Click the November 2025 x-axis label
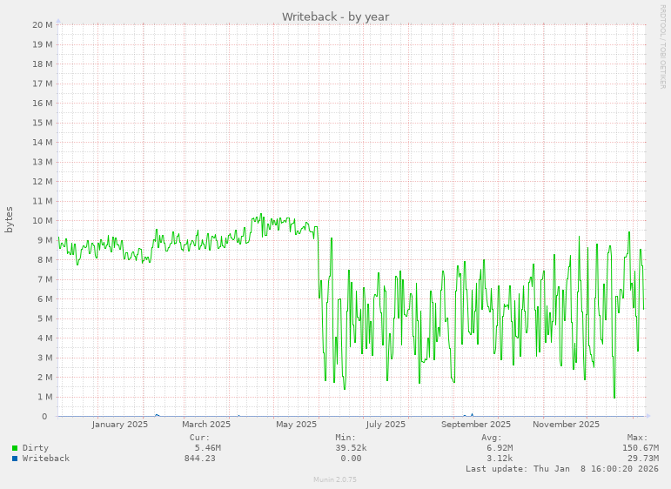 click(x=567, y=425)
